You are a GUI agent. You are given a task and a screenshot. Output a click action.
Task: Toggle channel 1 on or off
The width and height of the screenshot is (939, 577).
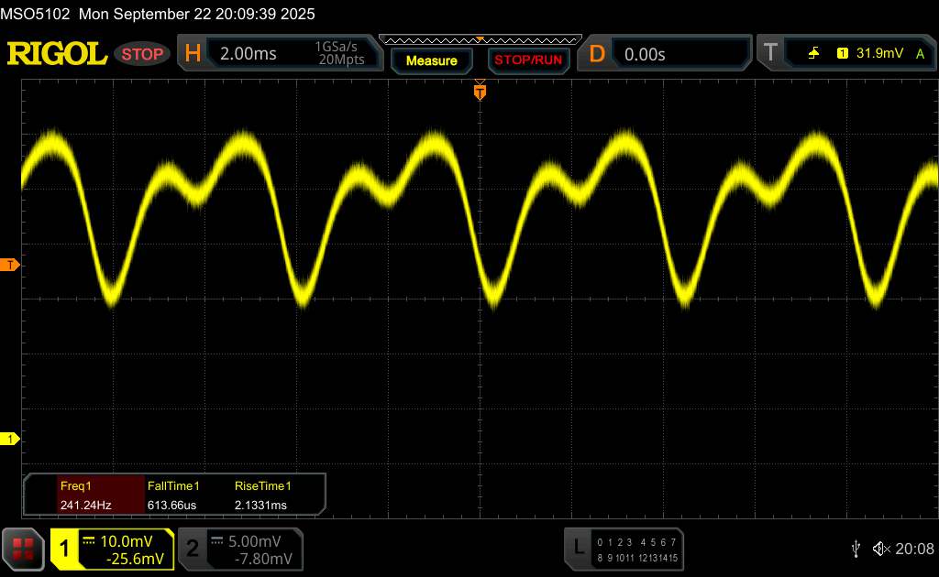[x=66, y=549]
